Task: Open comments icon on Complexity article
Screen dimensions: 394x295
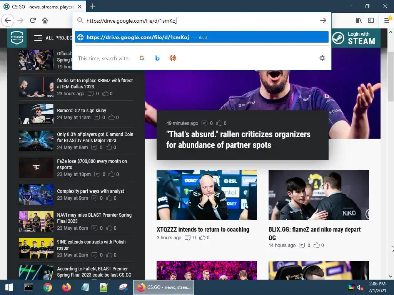Action: point(95,198)
